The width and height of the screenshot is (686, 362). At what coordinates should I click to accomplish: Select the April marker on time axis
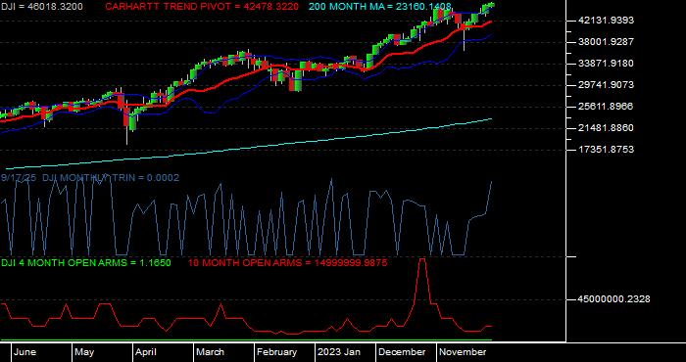[146, 352]
